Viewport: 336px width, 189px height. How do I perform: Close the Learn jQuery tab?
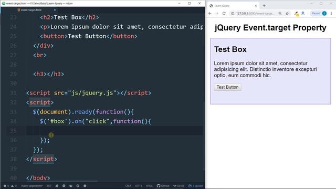tap(256, 6)
